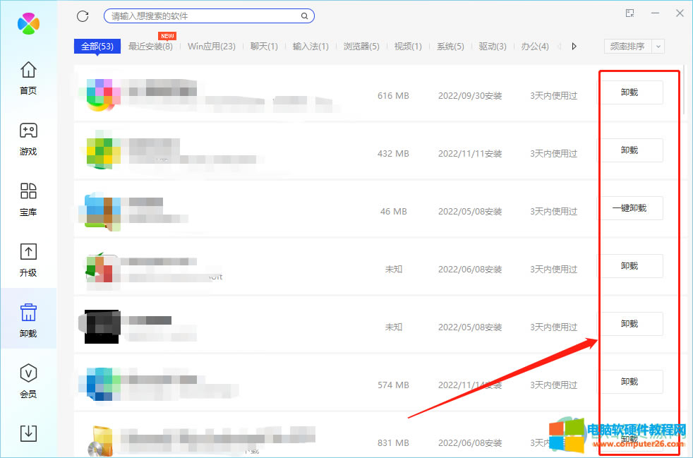
Task: Open the 驱动(3) drivers tab
Action: [494, 46]
